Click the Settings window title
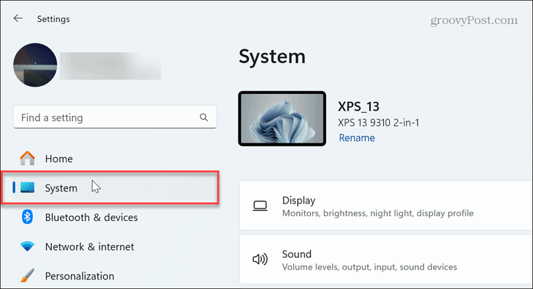 click(53, 19)
